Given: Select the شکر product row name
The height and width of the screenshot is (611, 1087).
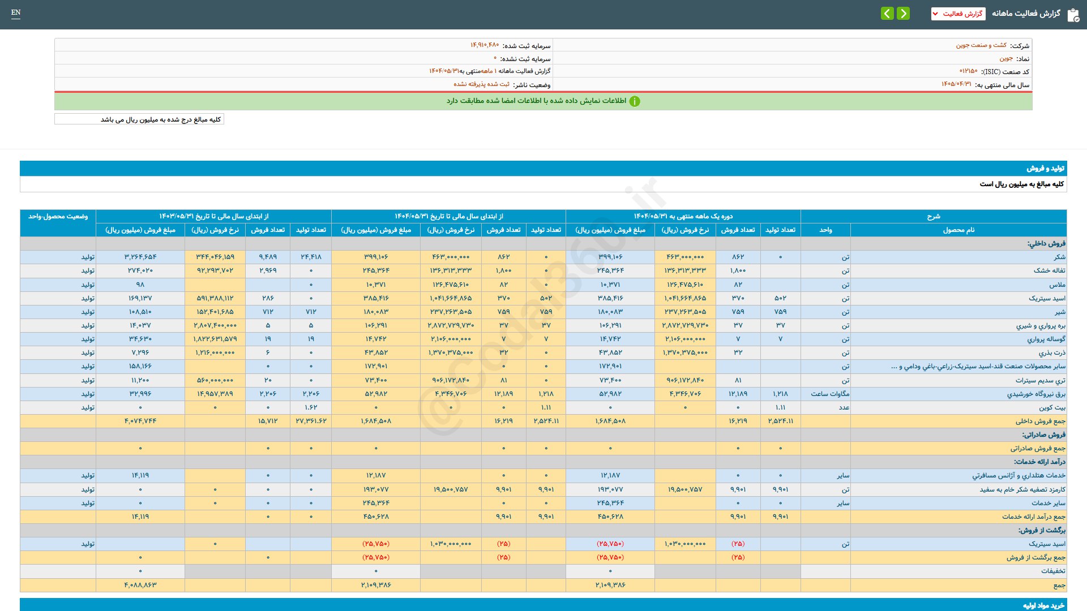Looking at the screenshot, I should [1059, 257].
